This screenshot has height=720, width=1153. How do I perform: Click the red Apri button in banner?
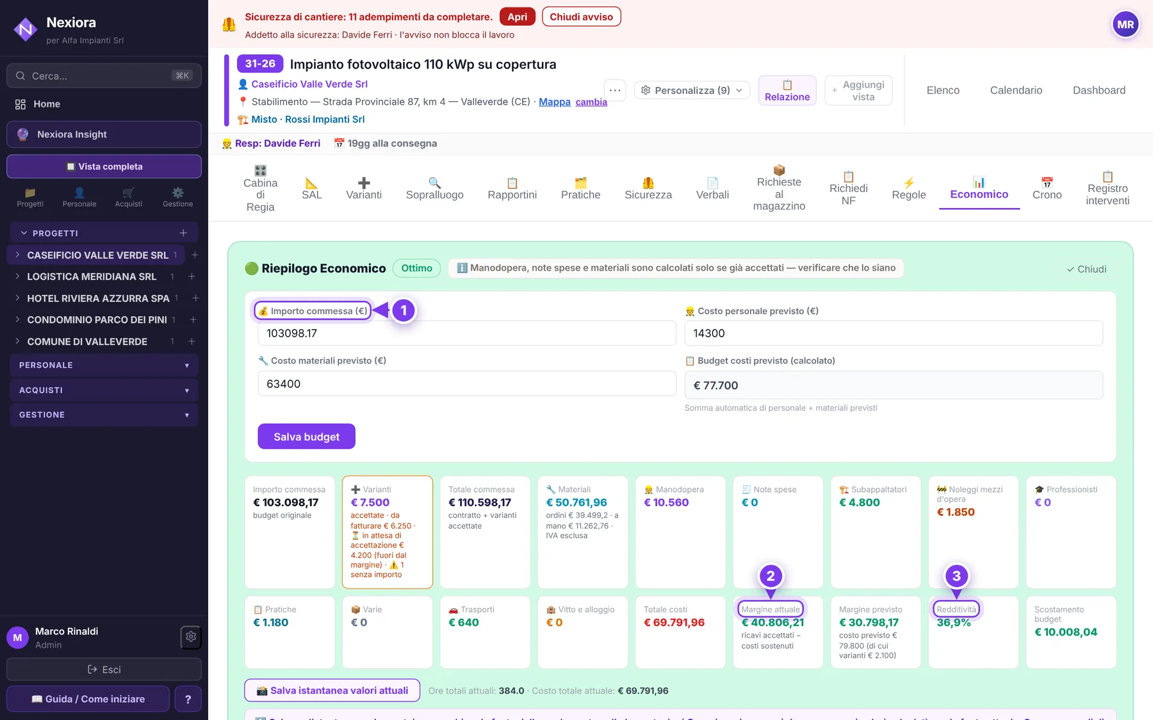517,17
